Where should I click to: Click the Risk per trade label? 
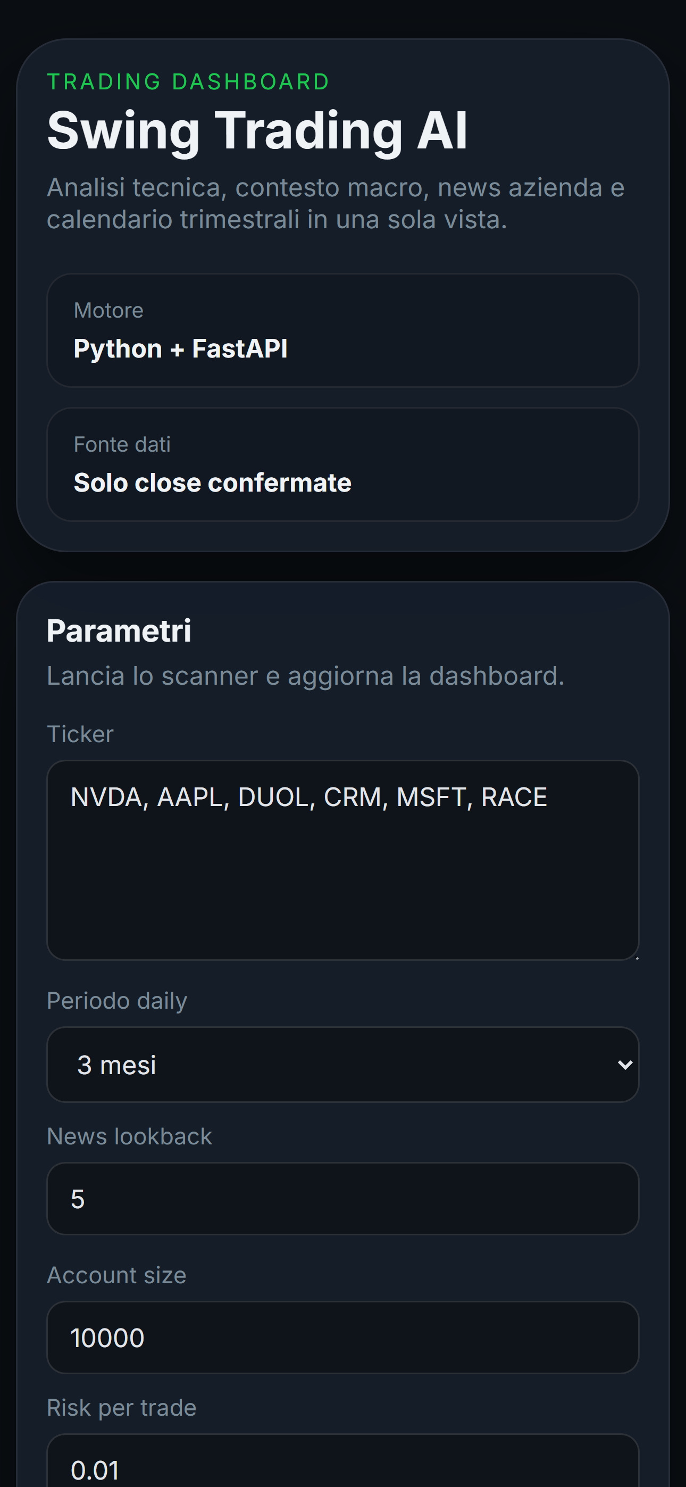121,1407
